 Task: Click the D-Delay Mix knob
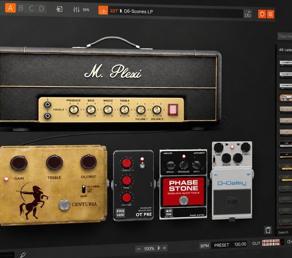[246, 147]
